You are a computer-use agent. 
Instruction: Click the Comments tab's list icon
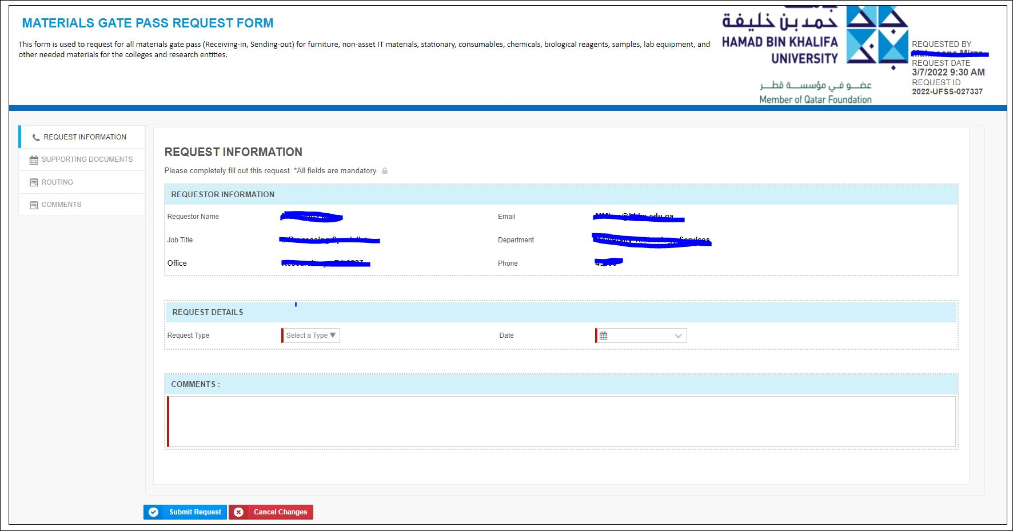[x=34, y=205]
